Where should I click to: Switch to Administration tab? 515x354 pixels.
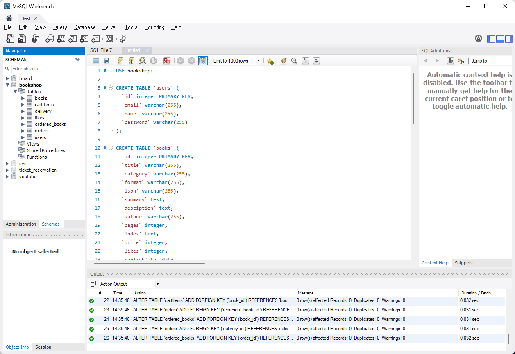point(21,224)
